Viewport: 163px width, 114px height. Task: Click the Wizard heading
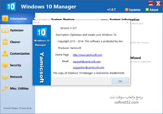click(135, 58)
